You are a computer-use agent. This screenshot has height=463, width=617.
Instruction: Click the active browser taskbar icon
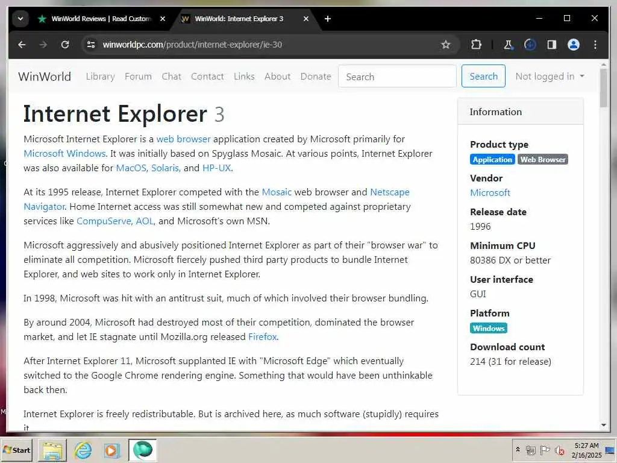[142, 450]
